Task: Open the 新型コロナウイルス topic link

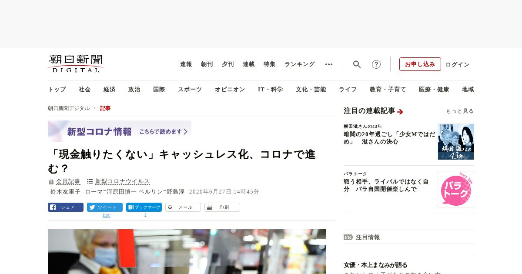Action: (123, 181)
